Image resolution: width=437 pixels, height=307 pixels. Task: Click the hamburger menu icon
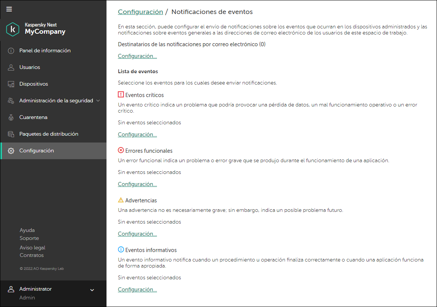tap(9, 9)
